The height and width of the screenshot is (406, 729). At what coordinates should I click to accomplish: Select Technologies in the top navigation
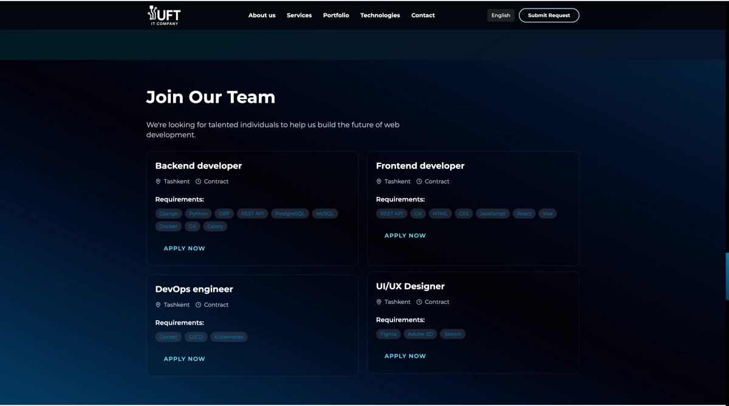pos(380,16)
